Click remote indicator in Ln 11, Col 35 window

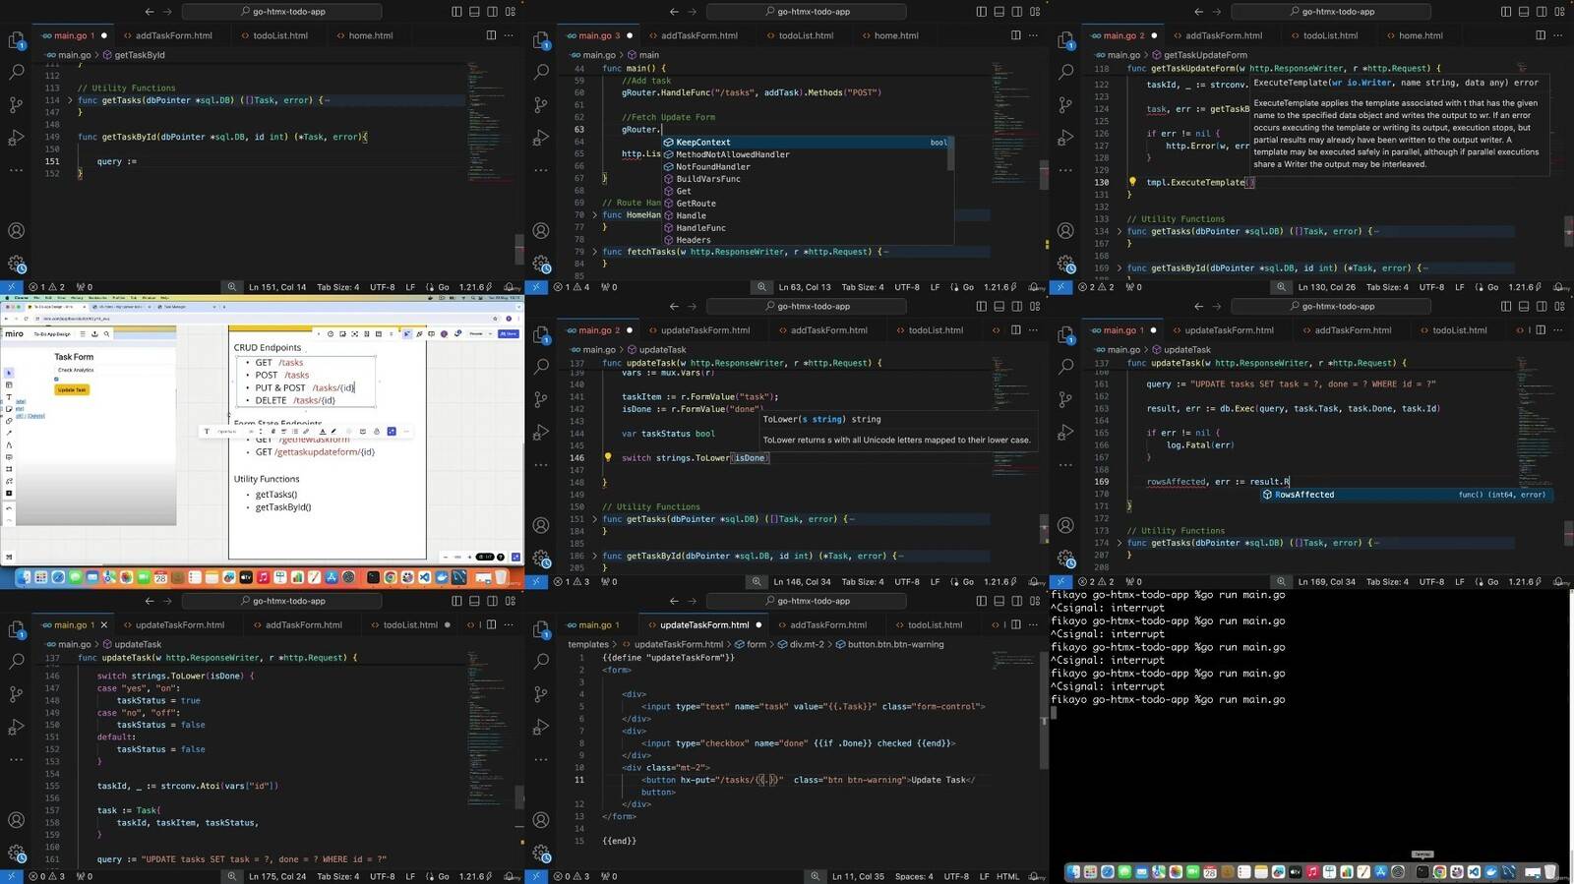coord(536,876)
